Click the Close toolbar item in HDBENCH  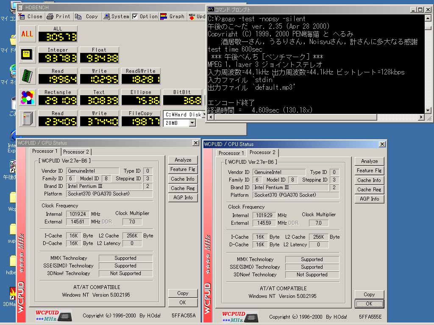pyautogui.click(x=31, y=17)
